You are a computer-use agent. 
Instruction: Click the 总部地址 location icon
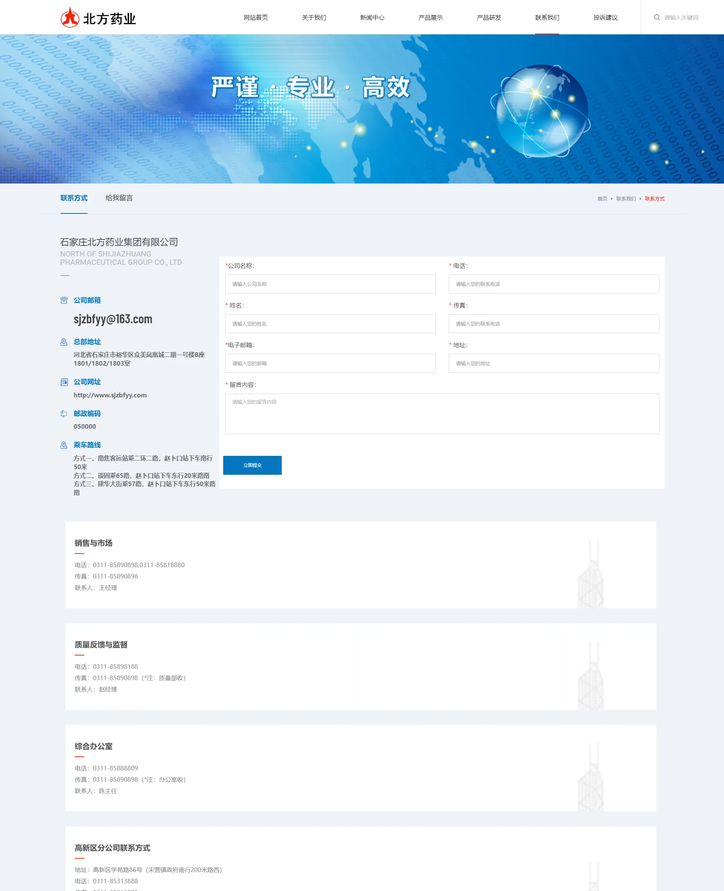[x=64, y=342]
